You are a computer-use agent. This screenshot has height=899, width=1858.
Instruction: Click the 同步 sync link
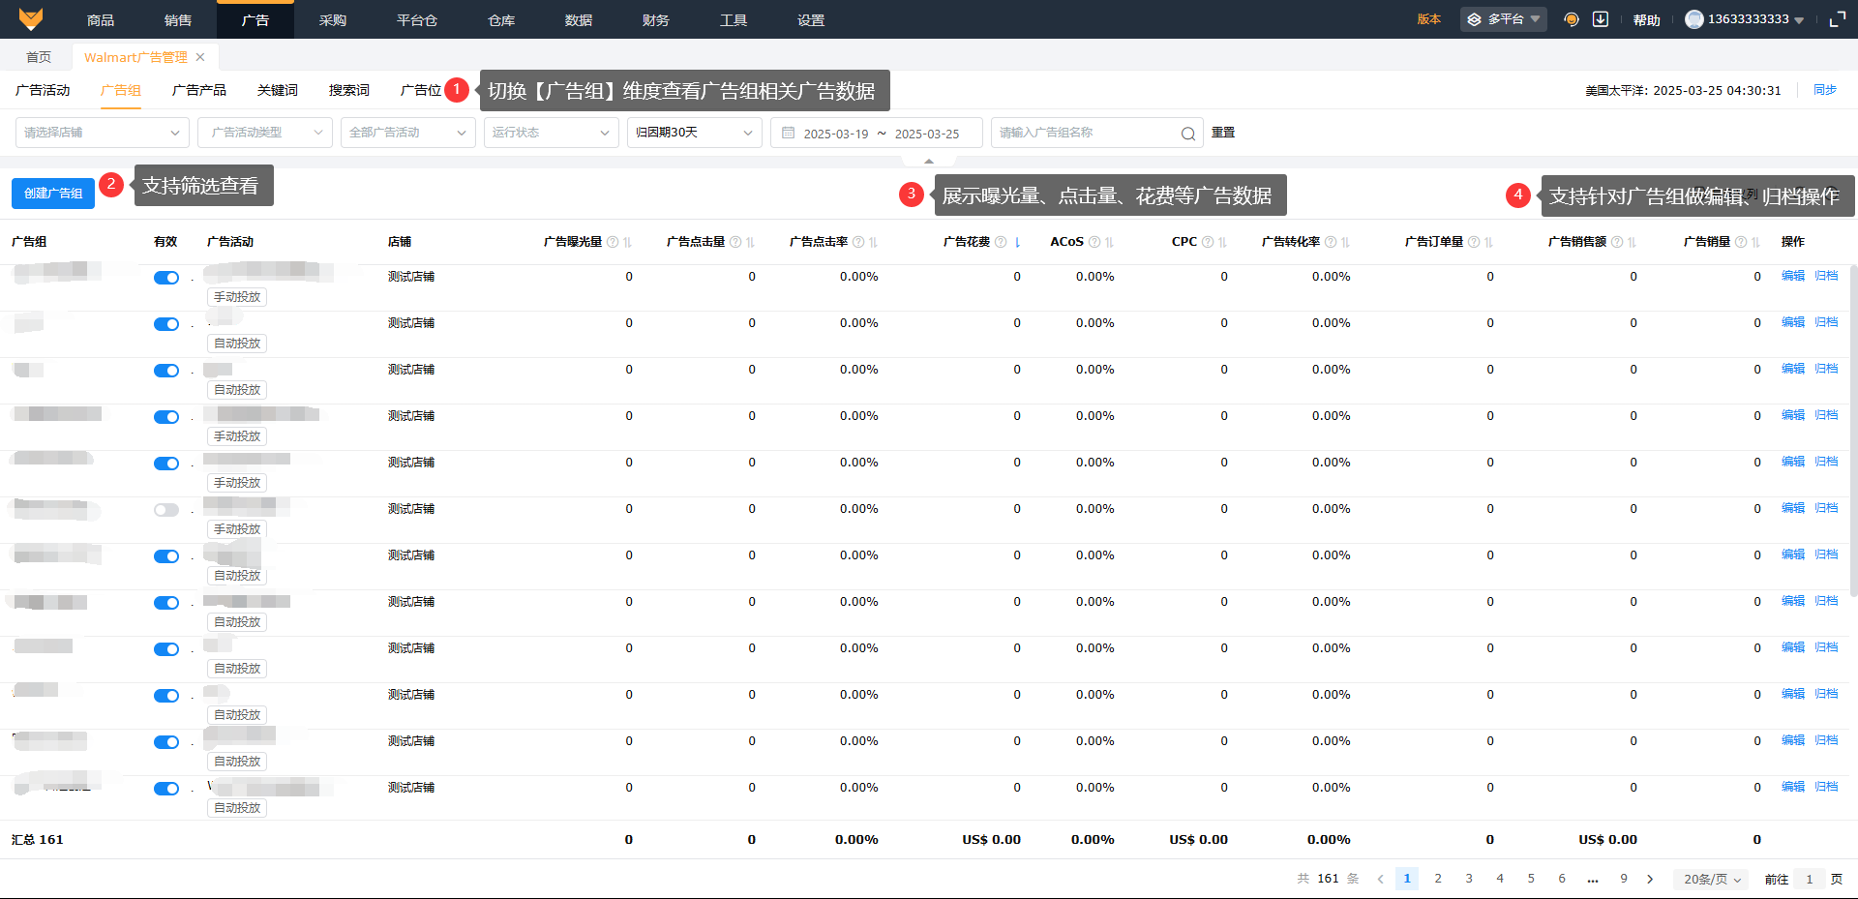tap(1824, 90)
